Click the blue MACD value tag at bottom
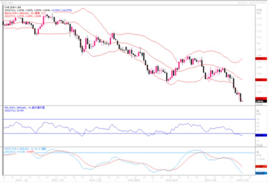Screen dimensions: 269x183 pyautogui.click(x=260, y=173)
